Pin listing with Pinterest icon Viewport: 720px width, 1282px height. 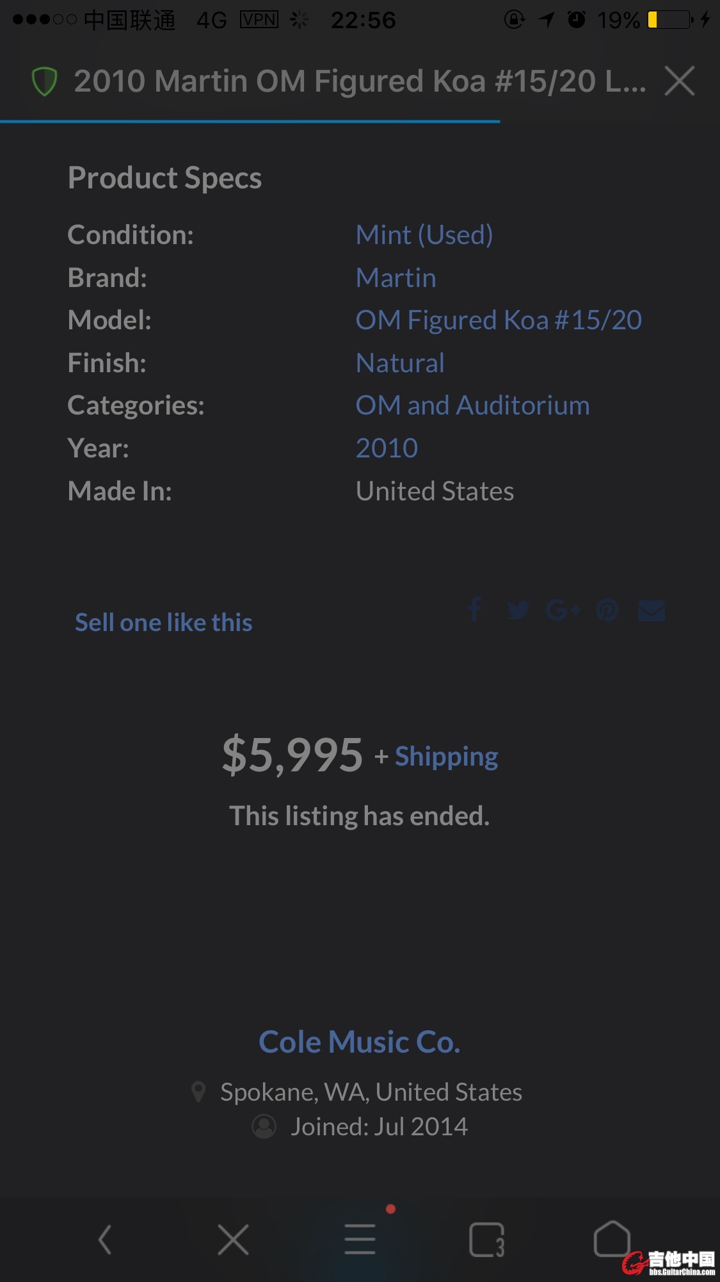607,610
